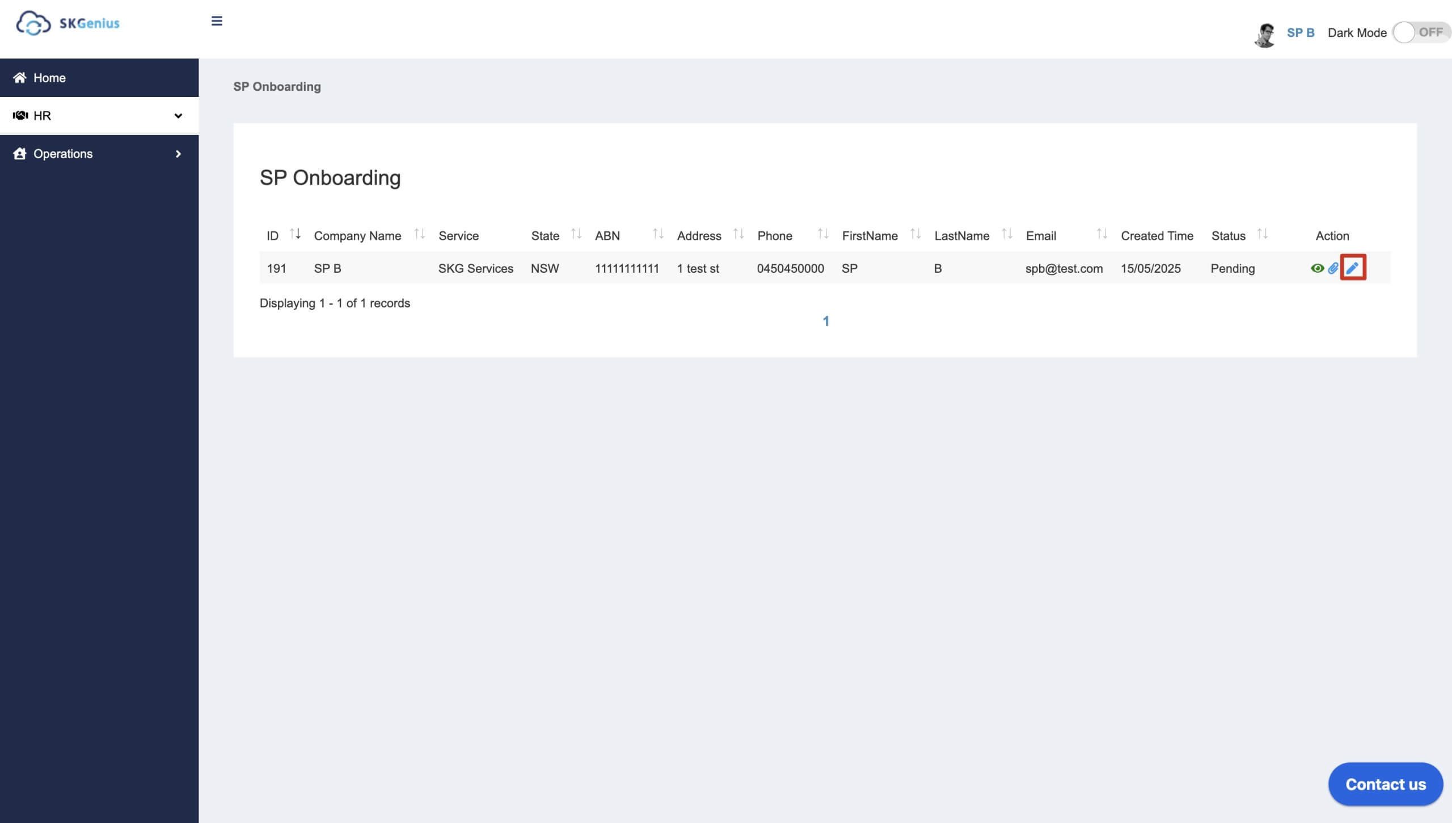Click the SP Onboarding panel heading
1452x823 pixels.
click(330, 178)
